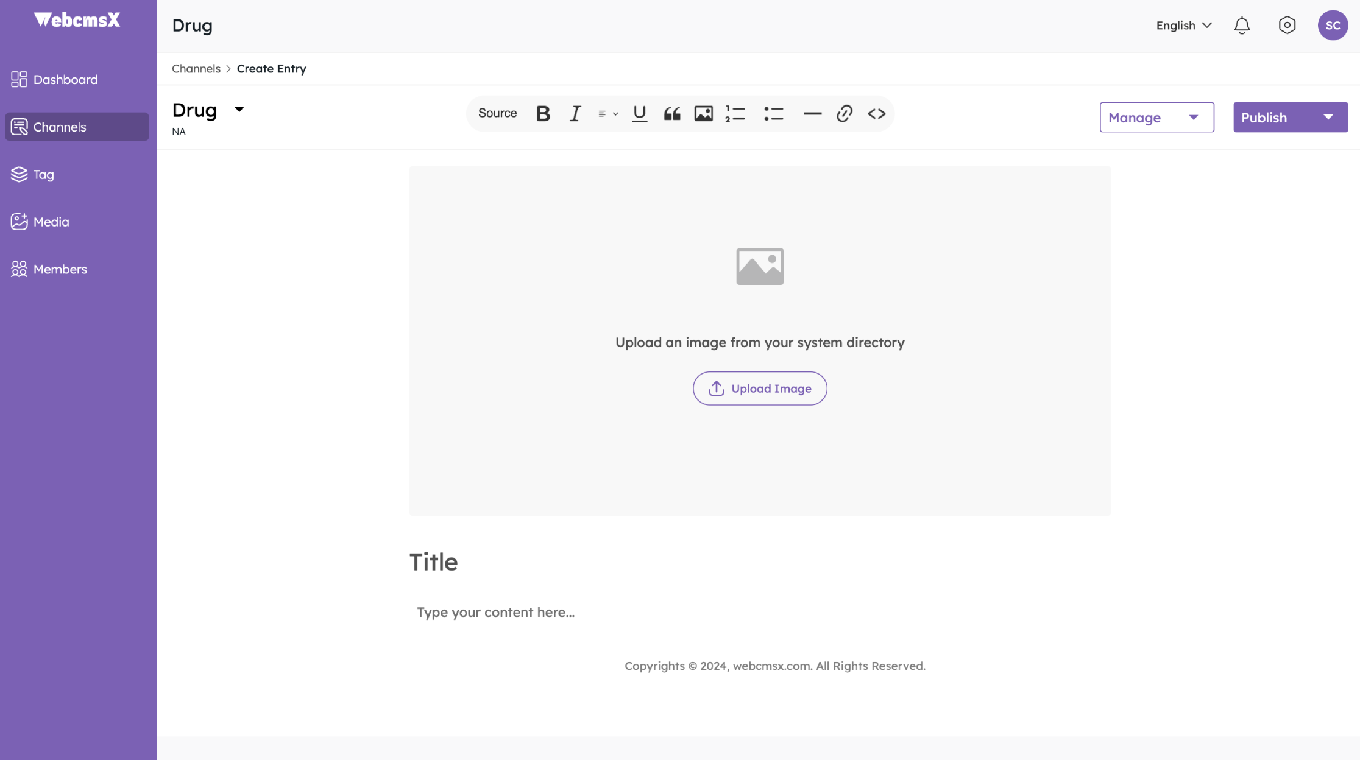This screenshot has width=1360, height=760.
Task: Insert image via toolbar icon
Action: click(703, 114)
